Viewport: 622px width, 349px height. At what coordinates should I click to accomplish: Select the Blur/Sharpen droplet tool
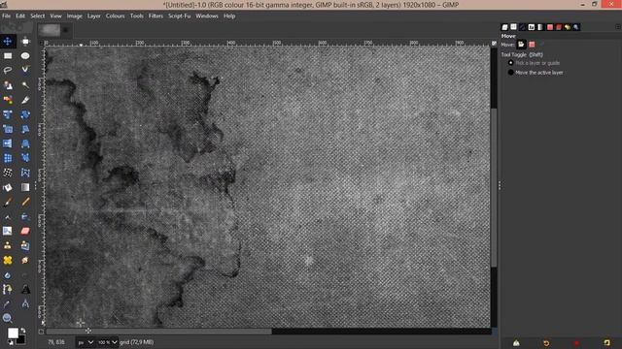[x=8, y=274]
